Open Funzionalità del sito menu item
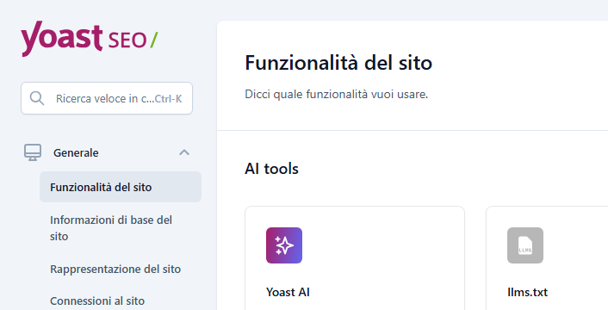Viewport: 608px width, 310px height. coord(121,187)
